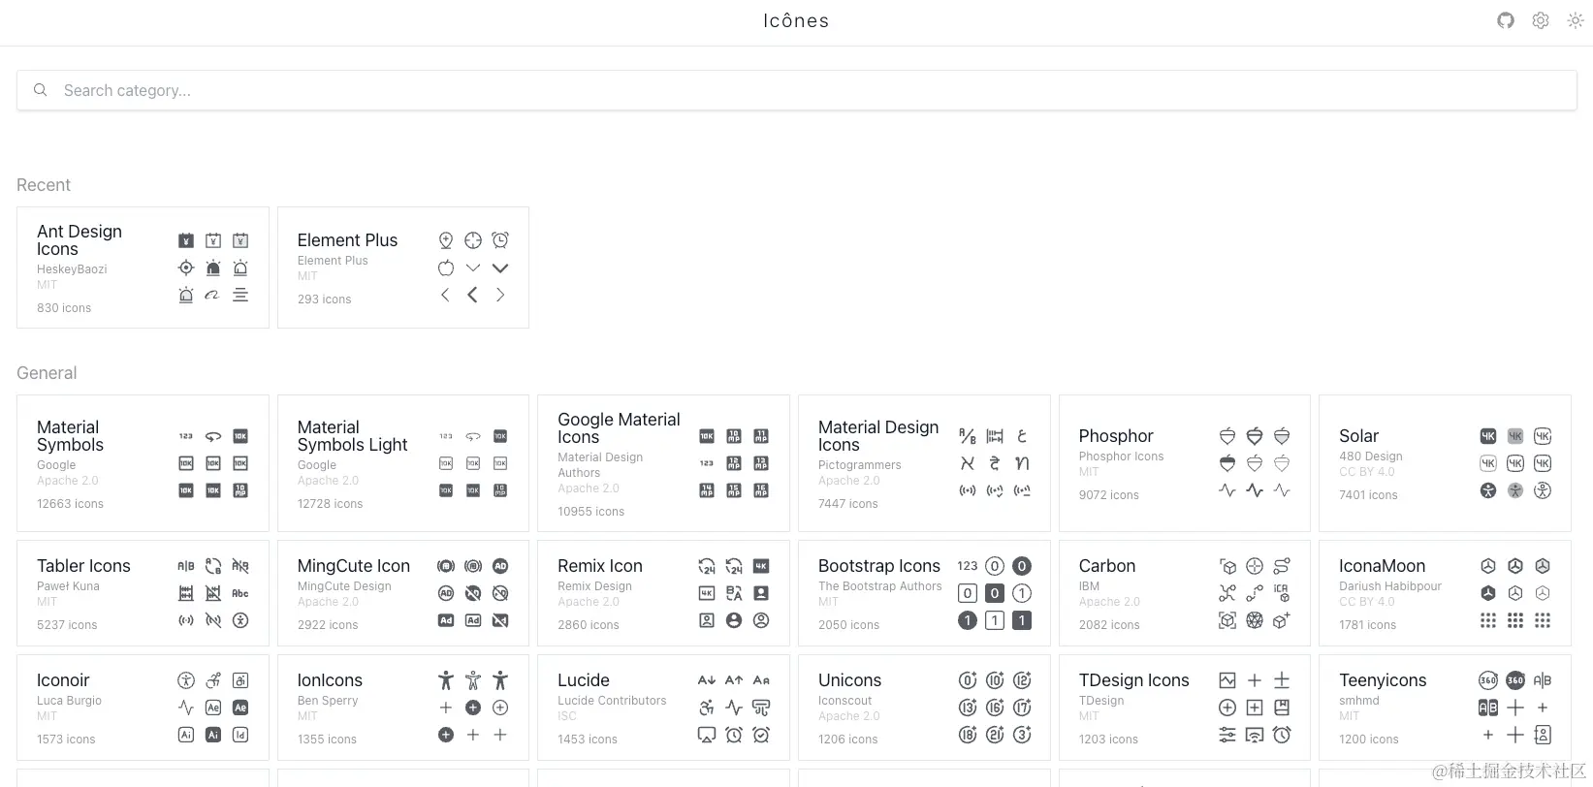This screenshot has height=787, width=1593.
Task: Open the Teenyicons collection by smhmd
Action: point(1445,708)
